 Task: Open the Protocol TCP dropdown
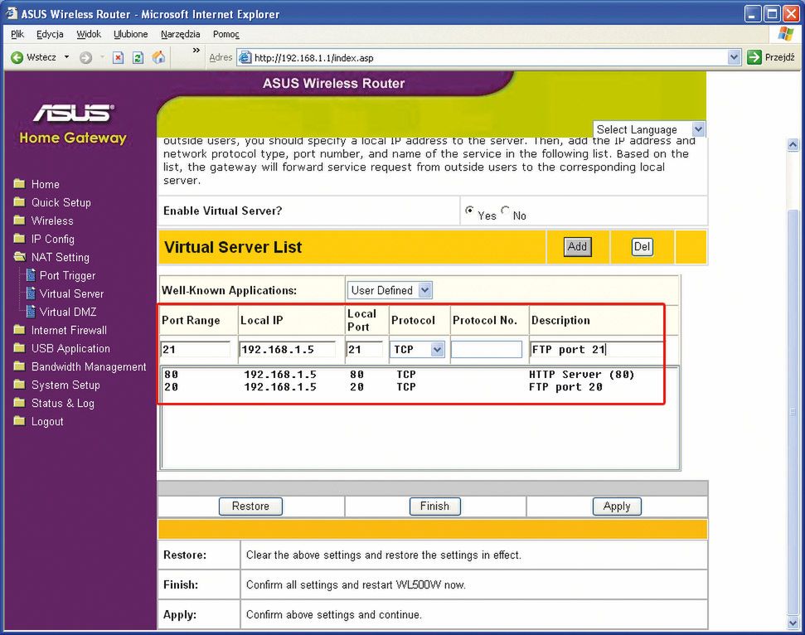tap(417, 350)
